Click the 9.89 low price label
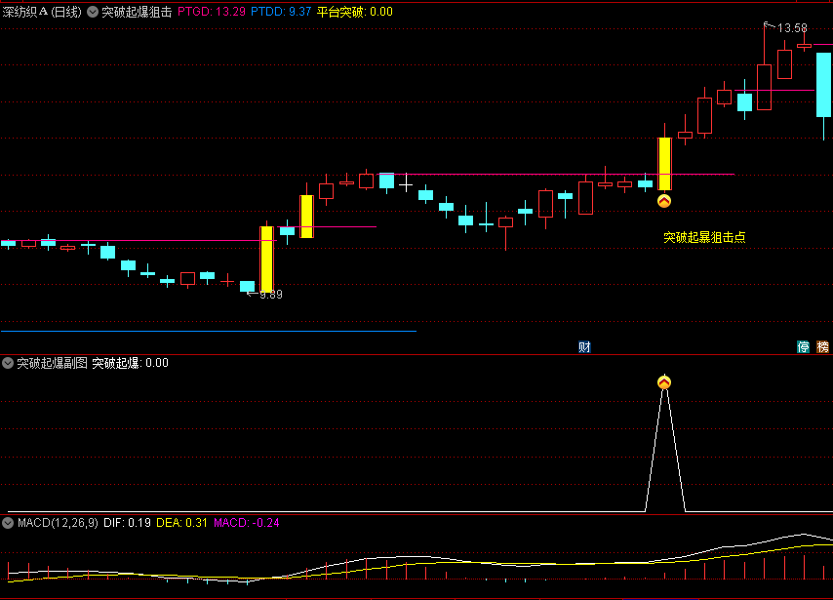This screenshot has height=600, width=833. (x=271, y=295)
